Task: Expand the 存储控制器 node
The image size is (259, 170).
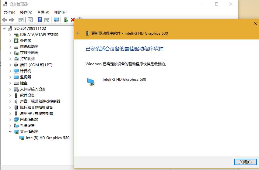Action: click(x=10, y=53)
